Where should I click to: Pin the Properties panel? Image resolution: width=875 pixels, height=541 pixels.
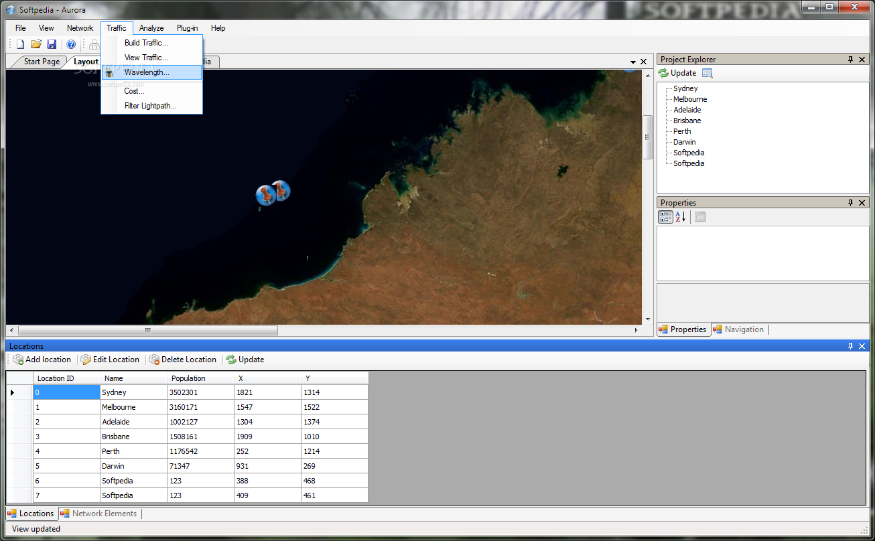[851, 203]
